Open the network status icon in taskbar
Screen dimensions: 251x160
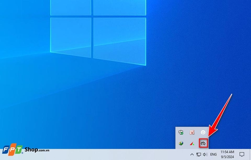[x=199, y=154]
